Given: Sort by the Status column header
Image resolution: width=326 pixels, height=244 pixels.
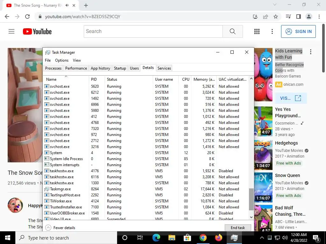Looking at the screenshot, I should point(129,79).
